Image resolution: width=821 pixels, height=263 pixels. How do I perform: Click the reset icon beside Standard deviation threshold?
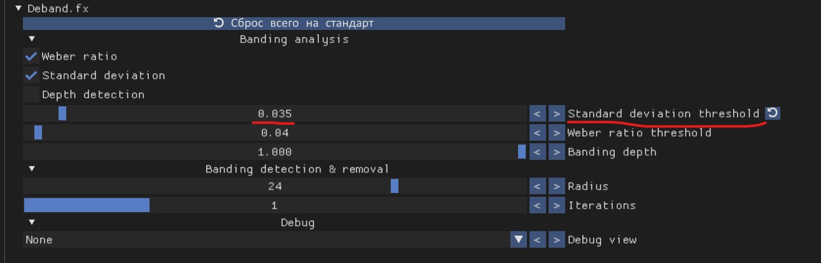[x=772, y=113]
